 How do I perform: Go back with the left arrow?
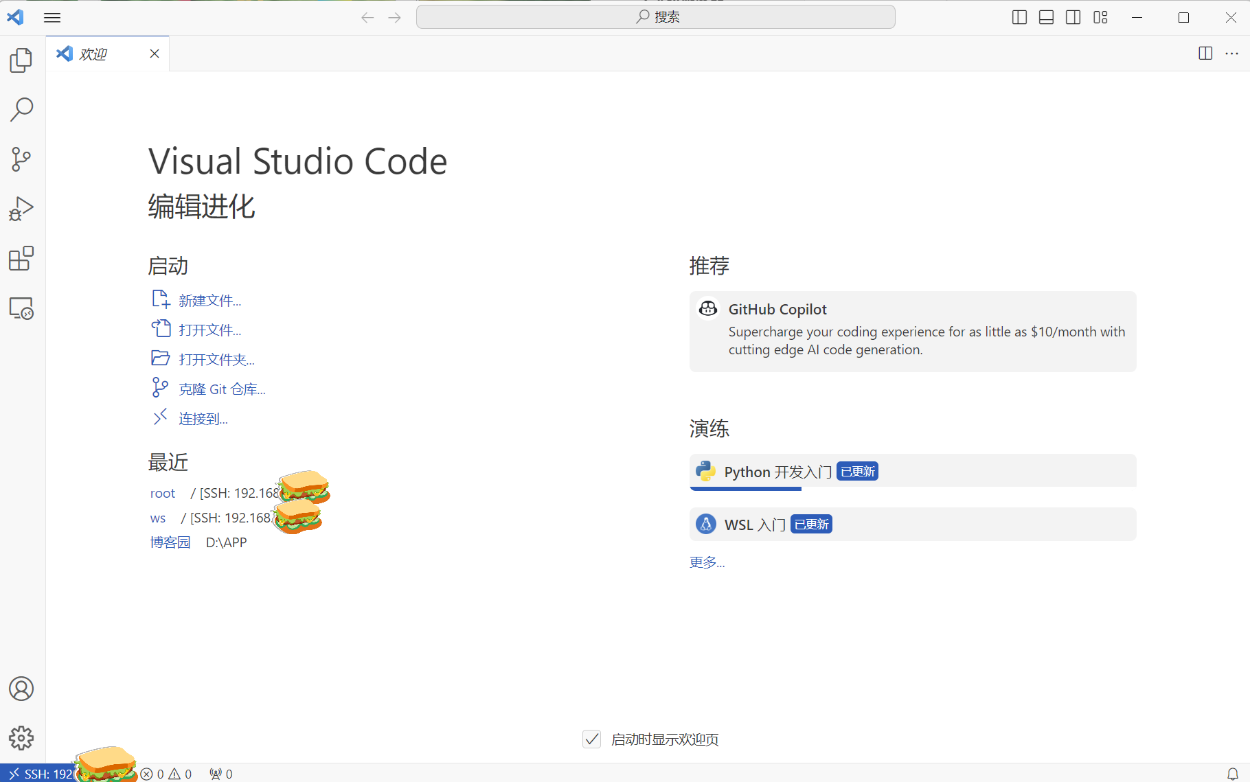(x=367, y=18)
